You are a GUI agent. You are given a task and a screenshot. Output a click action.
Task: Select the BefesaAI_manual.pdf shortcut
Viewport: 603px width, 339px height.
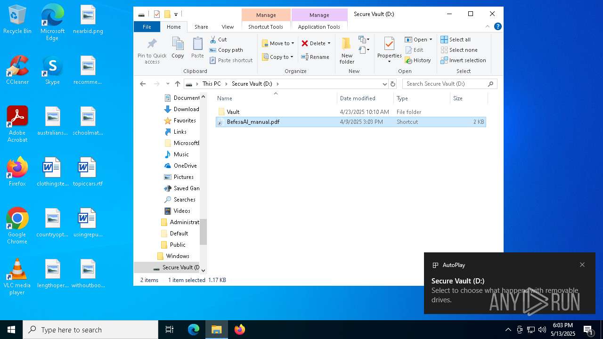(x=351, y=122)
